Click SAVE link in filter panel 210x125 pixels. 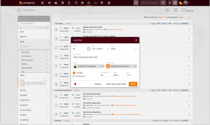point(41,28)
